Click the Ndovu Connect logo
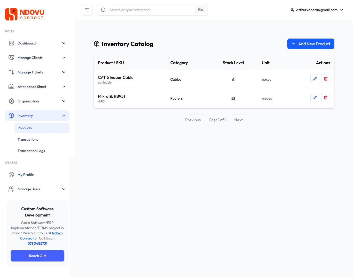Viewport: 353px width, 277px height. click(25, 14)
